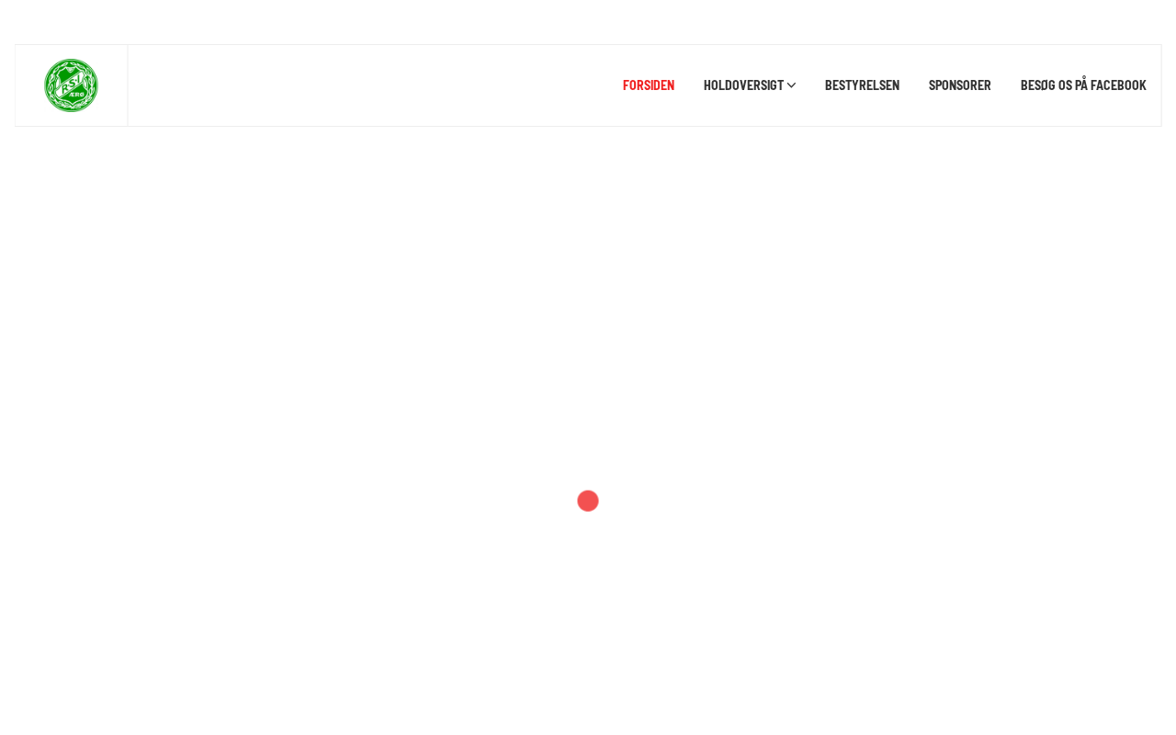Image resolution: width=1176 pixels, height=735 pixels.
Task: Open the Sponsorer page
Action: pos(960,85)
